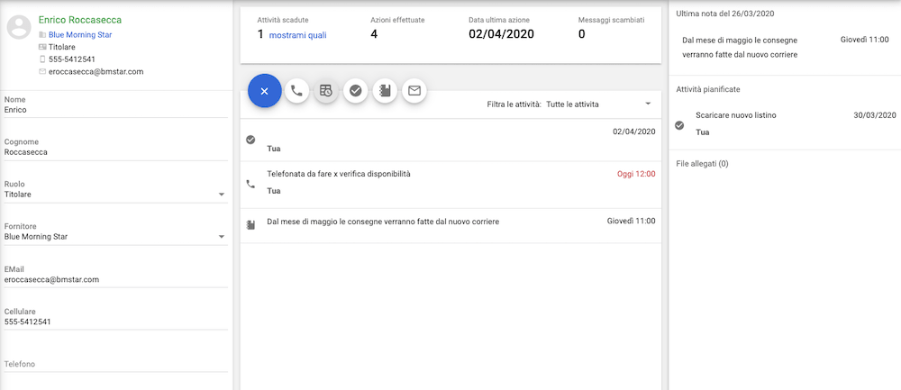Click the EMail input field
The image size is (901, 390).
tap(115, 280)
